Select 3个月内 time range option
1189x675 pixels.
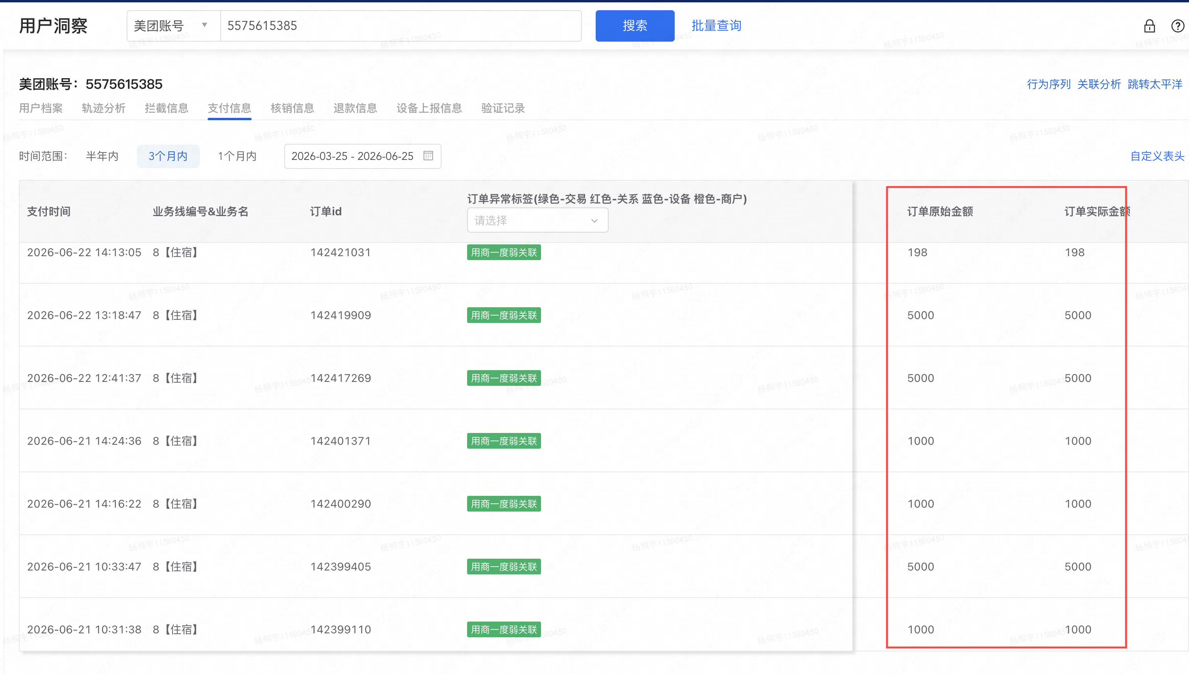(x=168, y=156)
